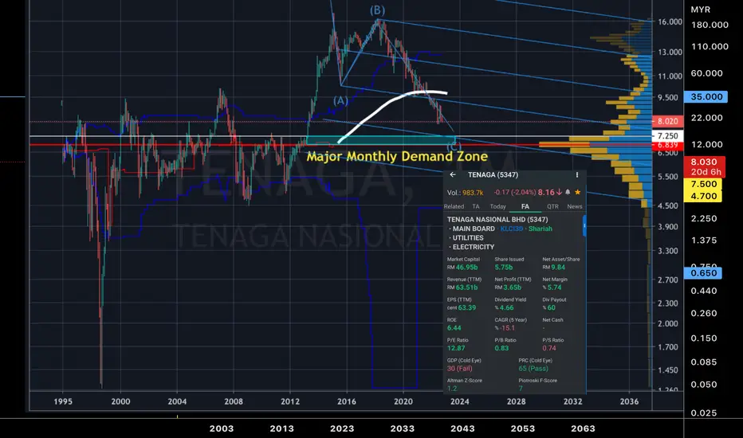
Task: Select the red 8.020 price label
Action: click(667, 121)
